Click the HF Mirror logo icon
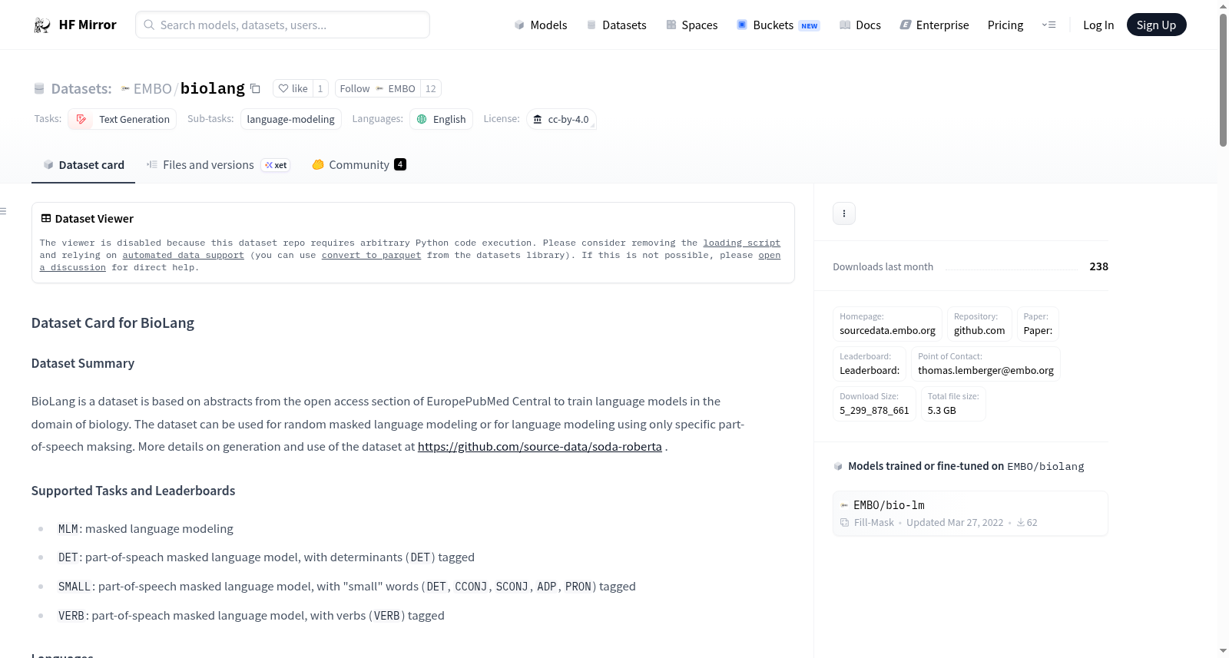 click(42, 25)
